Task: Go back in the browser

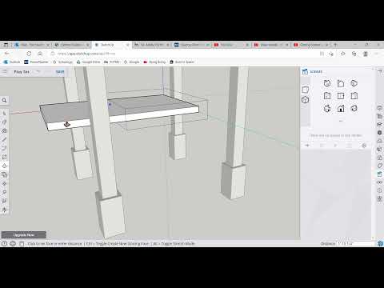Action: coord(7,54)
